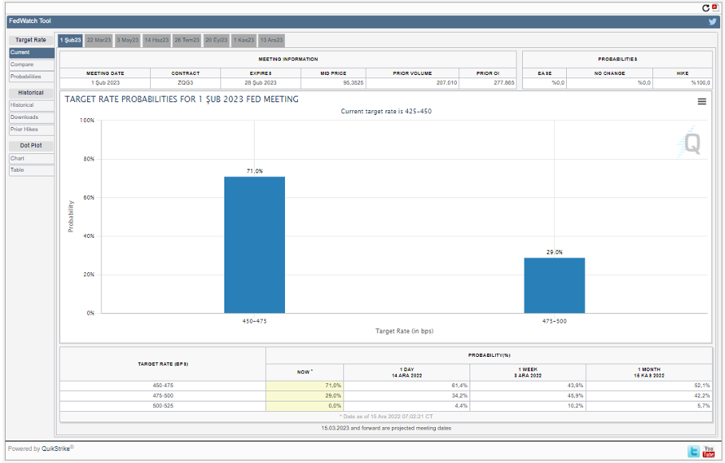
Task: Click the Dot Plot sidebar heading
Action: (x=31, y=145)
